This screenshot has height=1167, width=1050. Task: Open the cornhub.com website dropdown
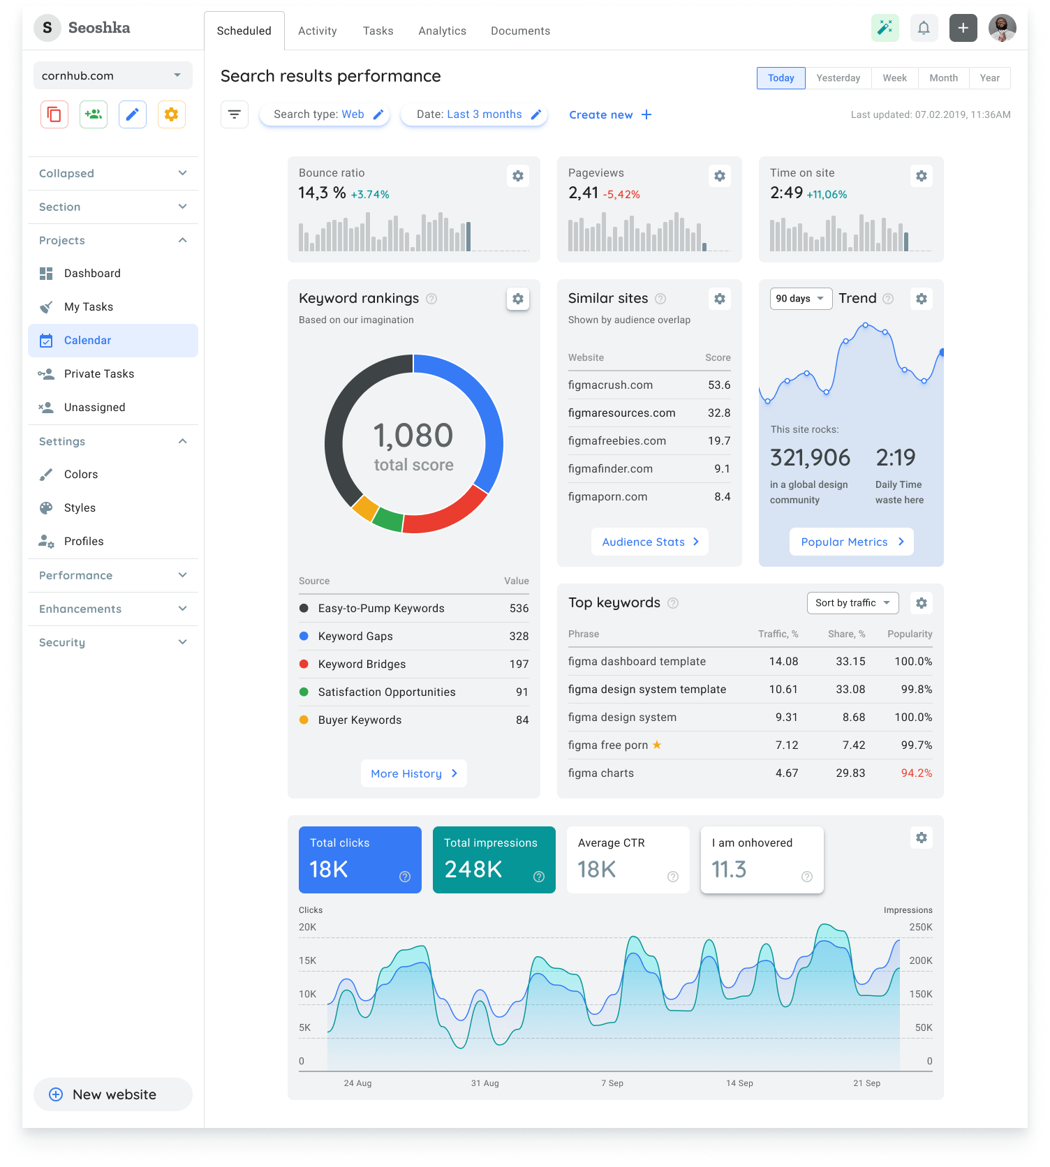pyautogui.click(x=113, y=75)
